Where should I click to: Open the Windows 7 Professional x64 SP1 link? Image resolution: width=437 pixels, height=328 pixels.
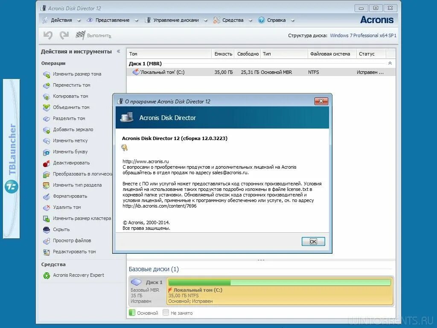[x=363, y=35]
